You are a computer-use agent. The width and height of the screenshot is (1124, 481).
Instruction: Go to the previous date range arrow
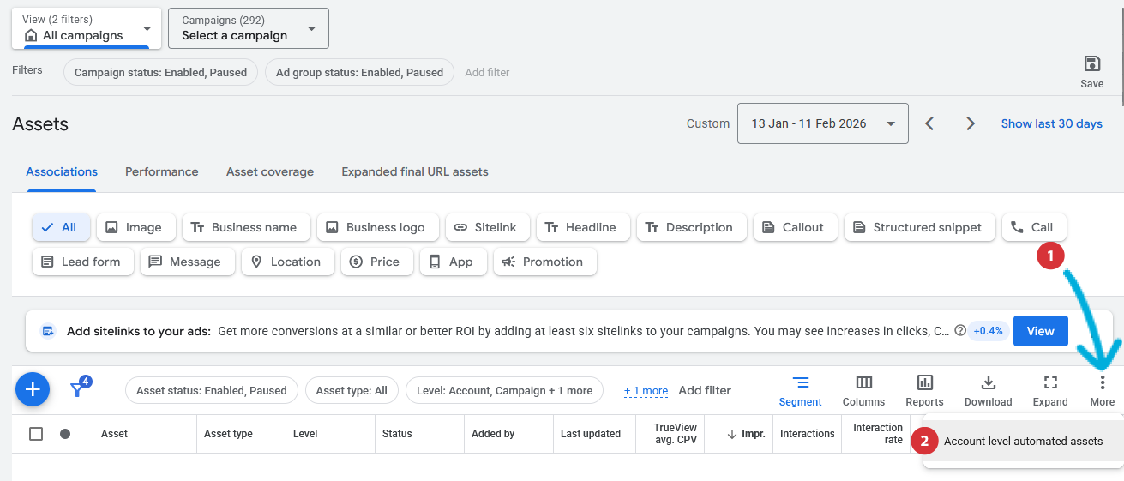click(x=929, y=123)
